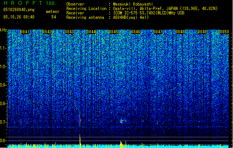Click the strong red meteor echo after 0843
The width and height of the screenshot is (233, 148).
coord(80,120)
